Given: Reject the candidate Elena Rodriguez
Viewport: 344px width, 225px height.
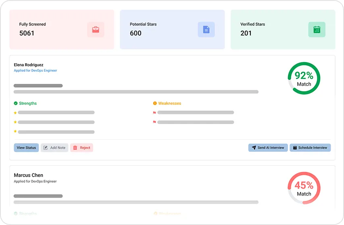Looking at the screenshot, I should pyautogui.click(x=81, y=148).
